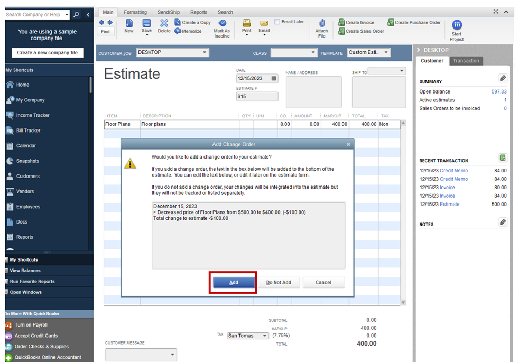The width and height of the screenshot is (528, 362).
Task: Open the 597.33 open balance link
Action: (x=499, y=91)
